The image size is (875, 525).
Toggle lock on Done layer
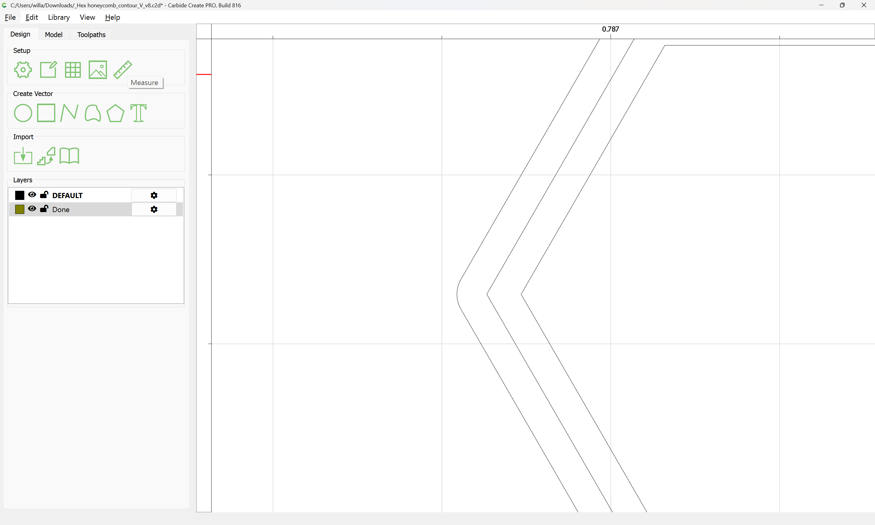coord(44,209)
